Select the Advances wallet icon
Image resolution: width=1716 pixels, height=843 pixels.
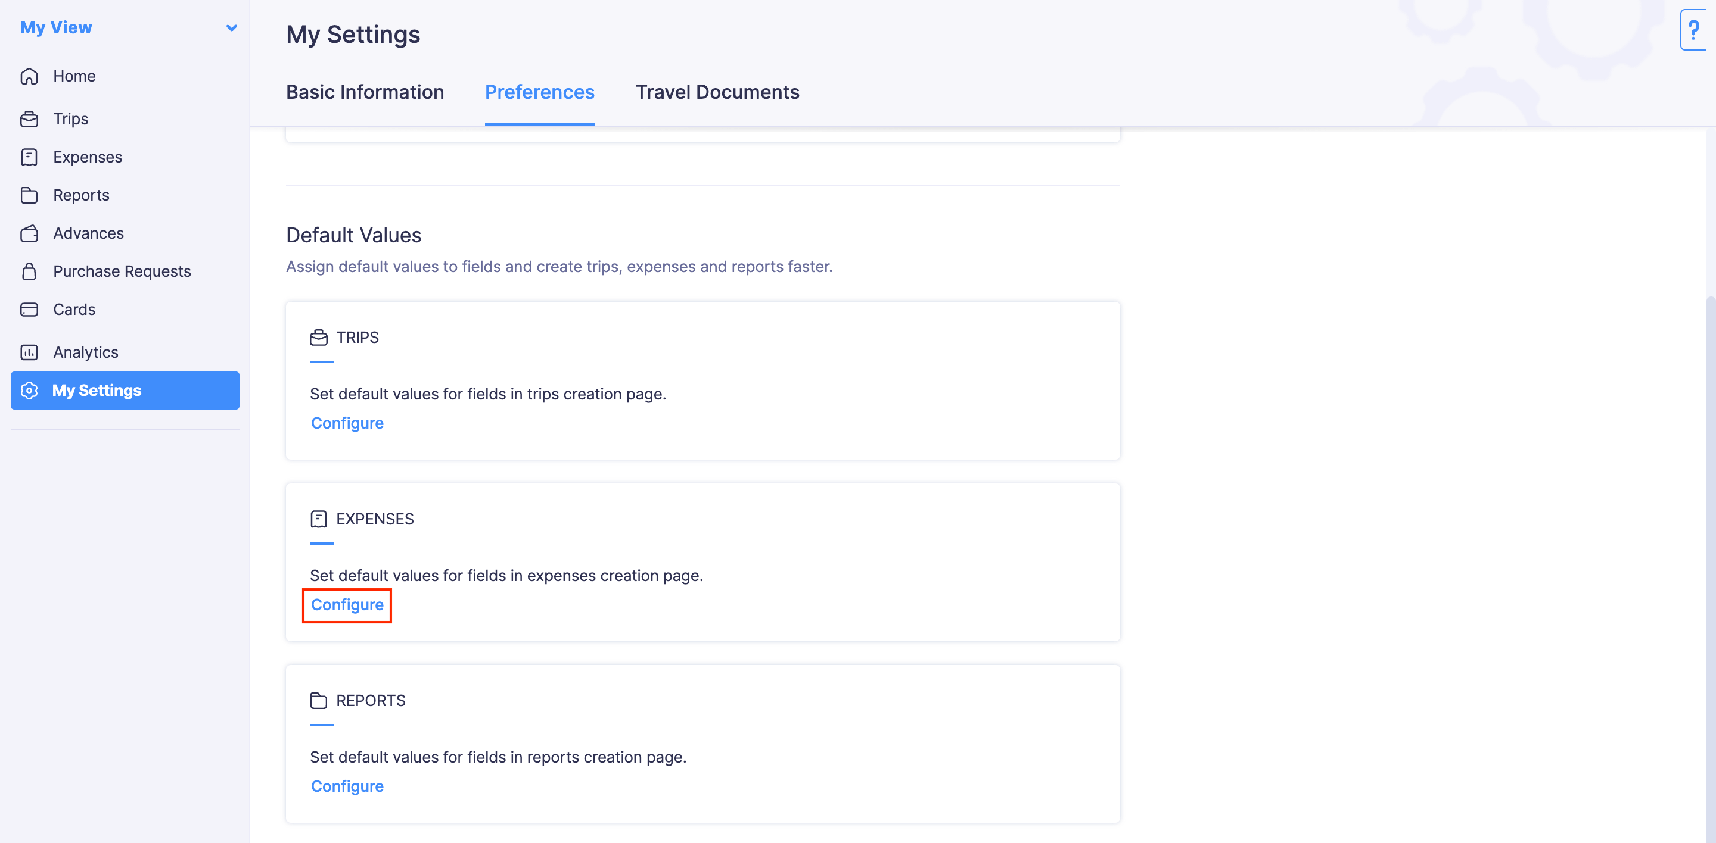[29, 233]
